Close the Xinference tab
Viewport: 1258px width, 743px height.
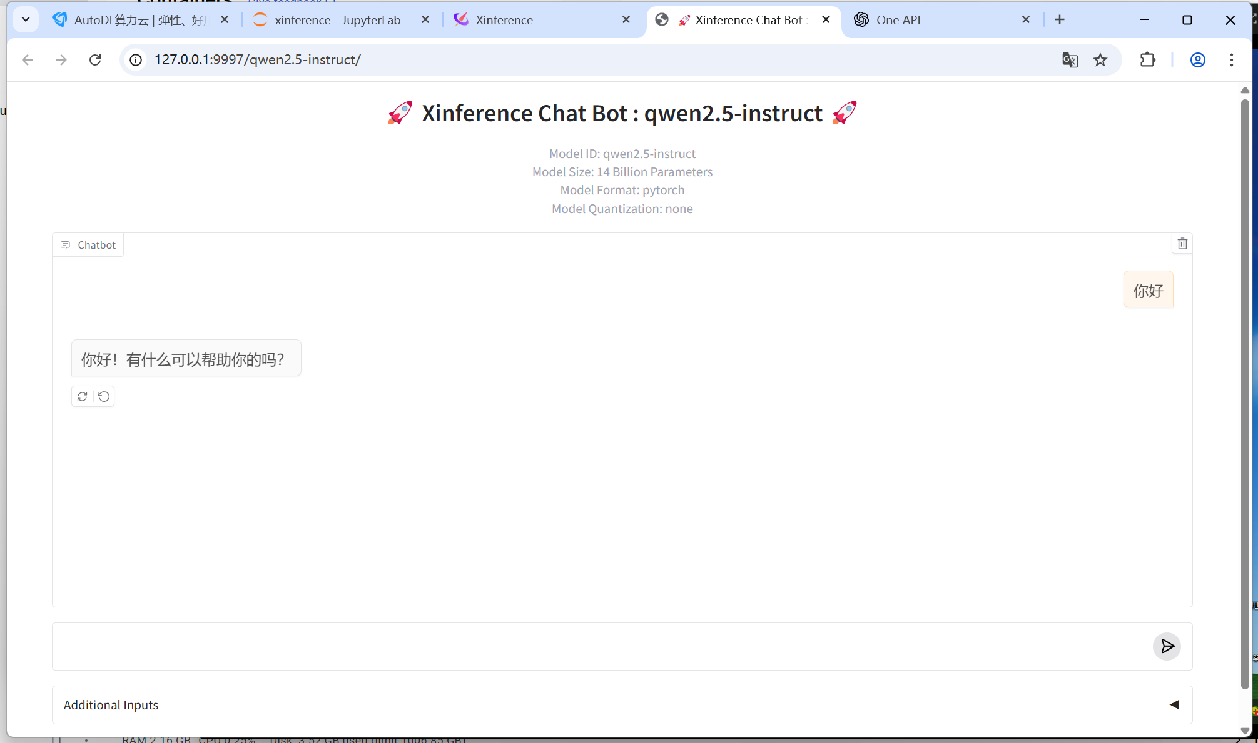626,20
